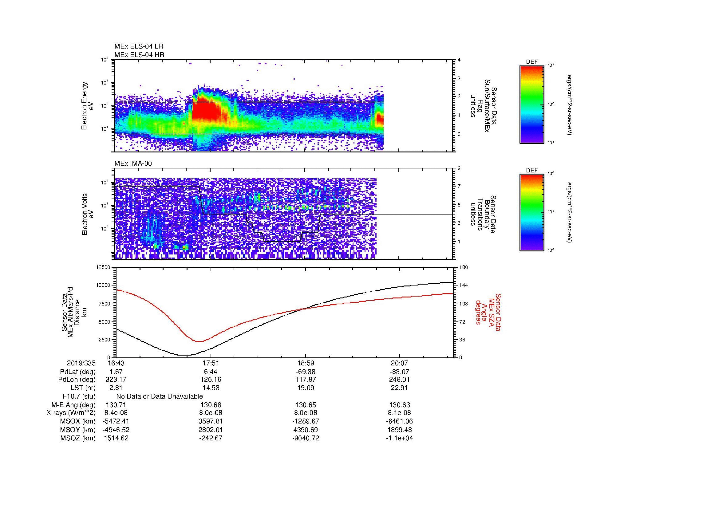Click the MEx IMA-00 panel title
The height and width of the screenshot is (508, 719).
[x=133, y=163]
